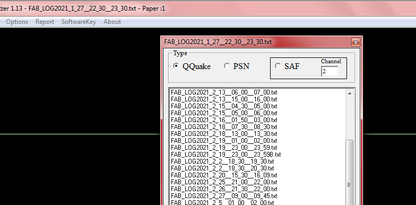Choose FAB_LOG2021_2_16__01_50__03_00.txt entry
416x205 pixels.
[224, 120]
